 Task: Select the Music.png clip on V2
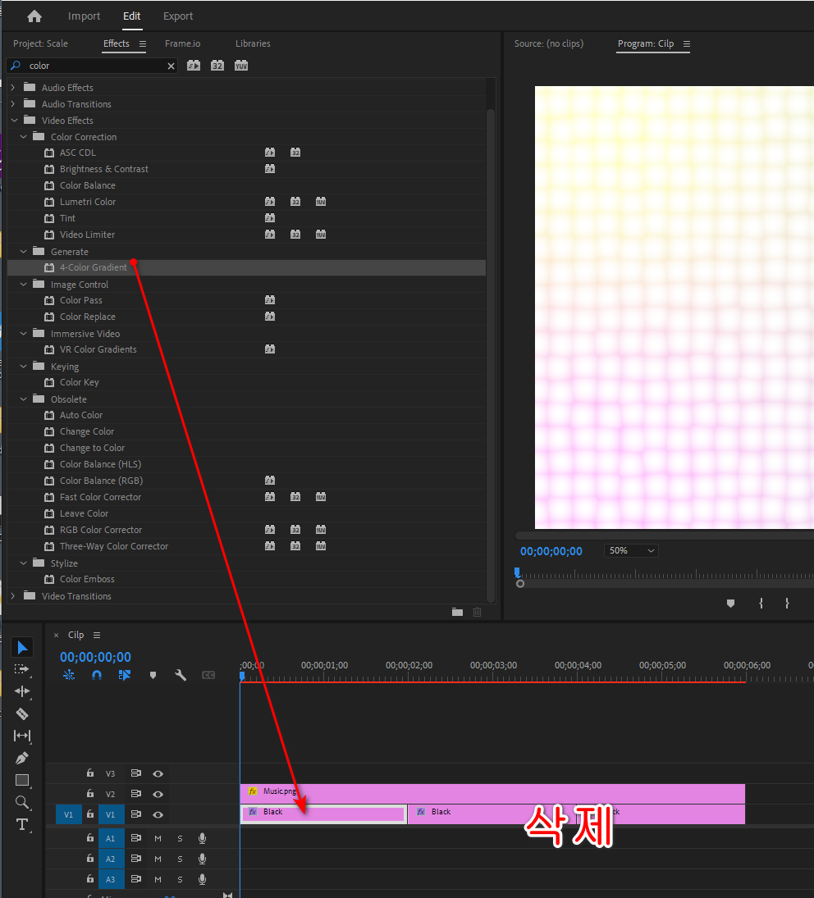[x=492, y=793]
